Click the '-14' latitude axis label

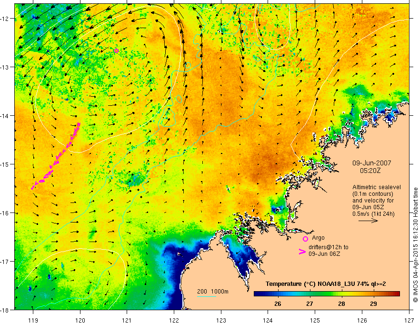click(5, 116)
